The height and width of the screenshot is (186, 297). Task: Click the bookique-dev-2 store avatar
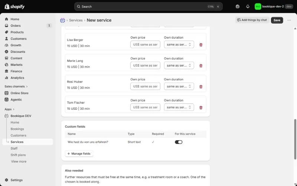click(258, 7)
